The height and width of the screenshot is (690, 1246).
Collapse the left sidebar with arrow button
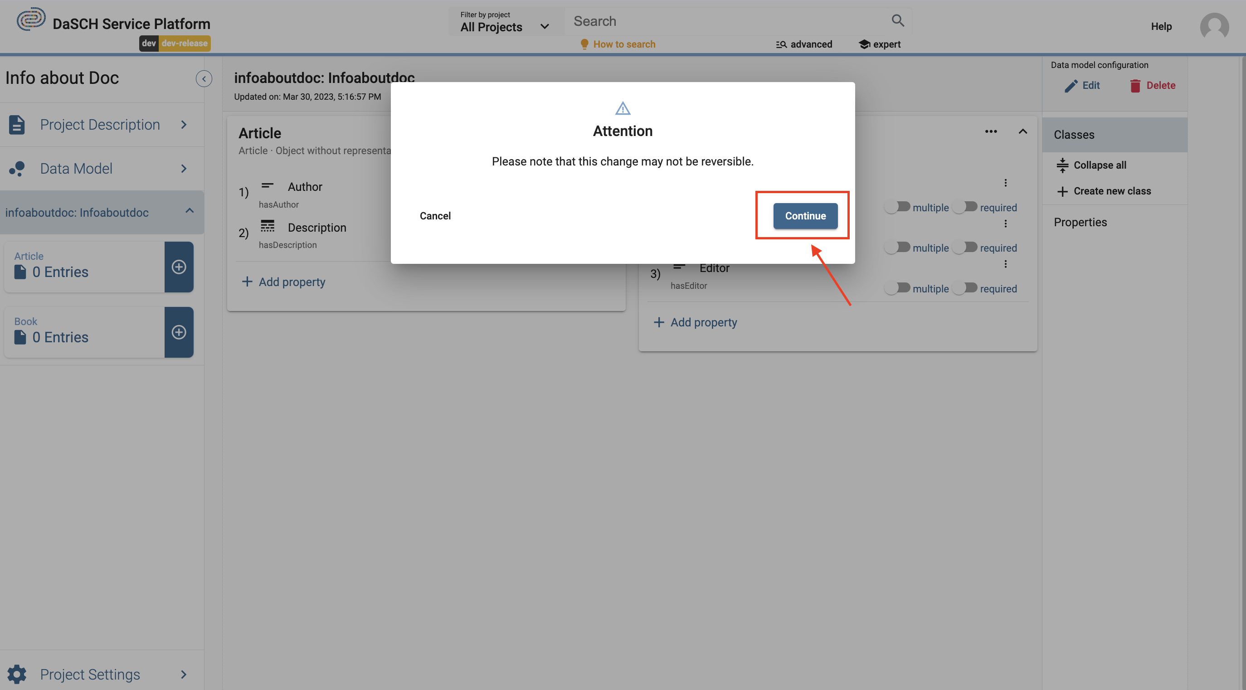tap(204, 79)
